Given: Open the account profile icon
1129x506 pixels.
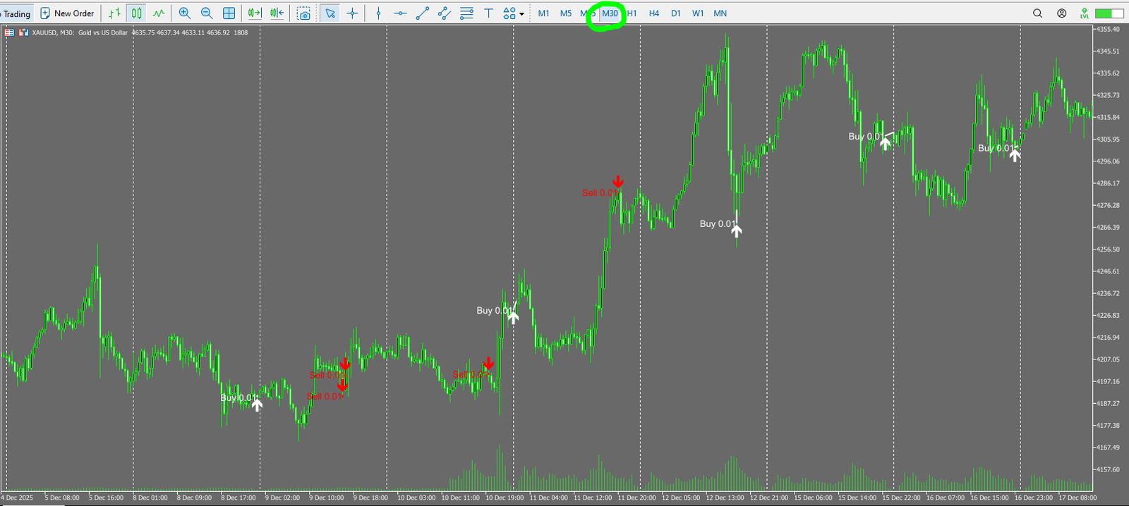Looking at the screenshot, I should point(1061,13).
